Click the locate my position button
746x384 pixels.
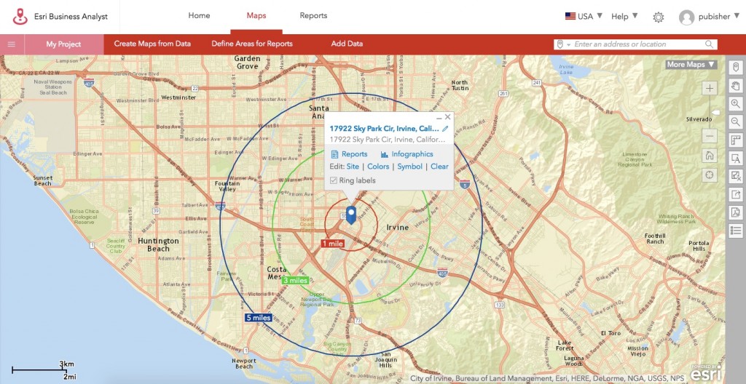(x=710, y=175)
